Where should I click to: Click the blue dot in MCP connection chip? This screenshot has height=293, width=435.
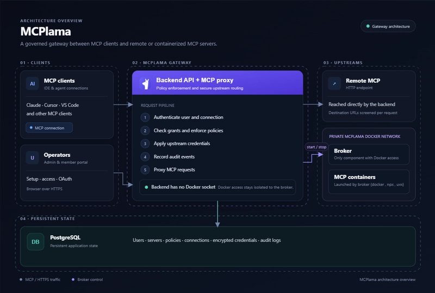[31, 127]
